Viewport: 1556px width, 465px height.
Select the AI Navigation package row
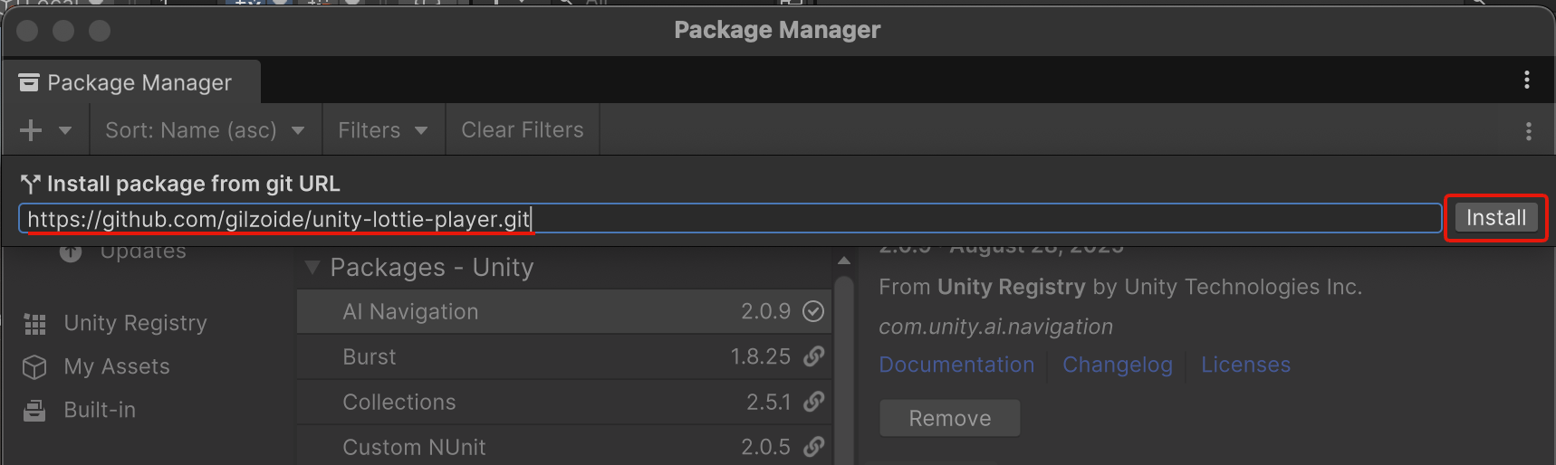563,311
